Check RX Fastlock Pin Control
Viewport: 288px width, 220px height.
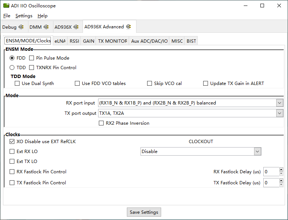[12, 172]
